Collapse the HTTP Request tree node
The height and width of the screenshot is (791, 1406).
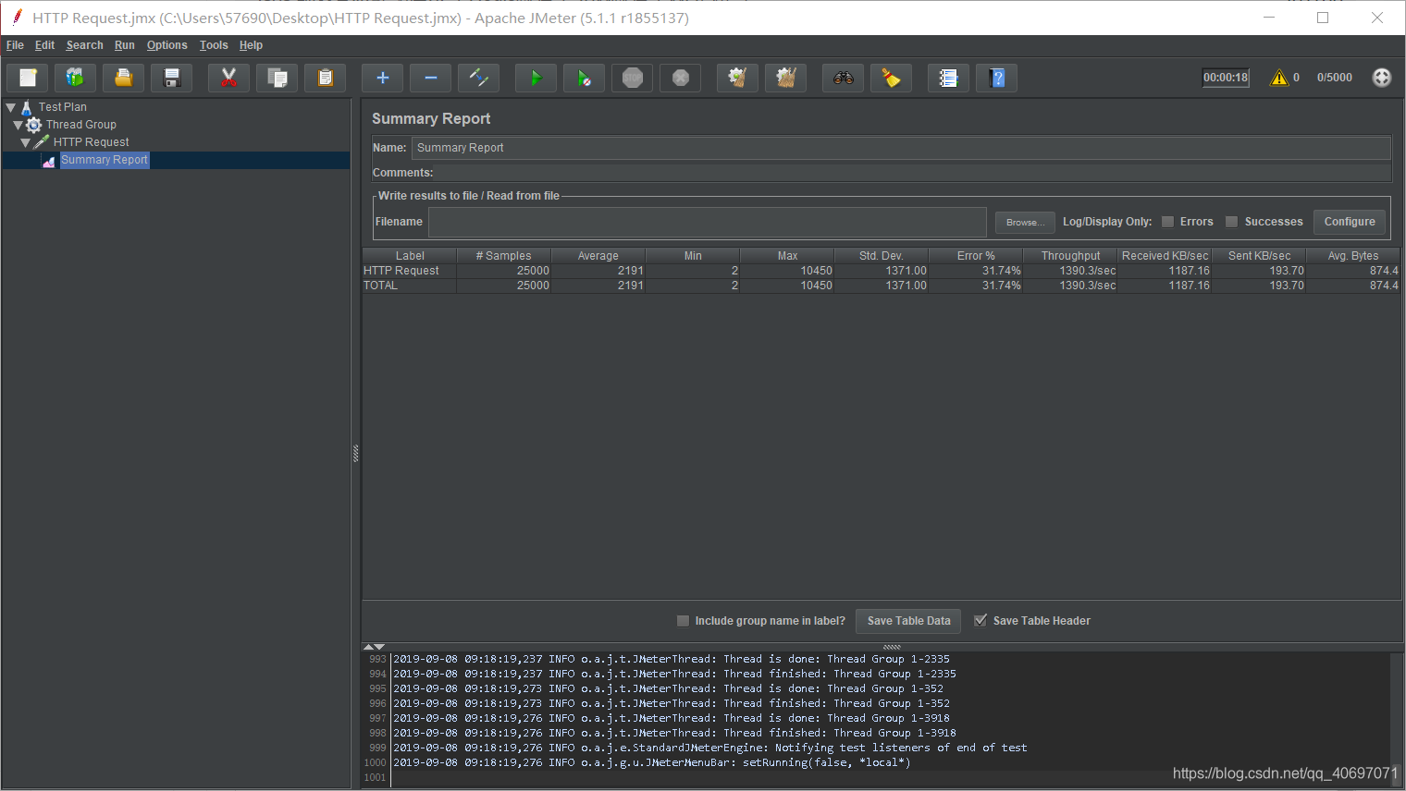[26, 142]
